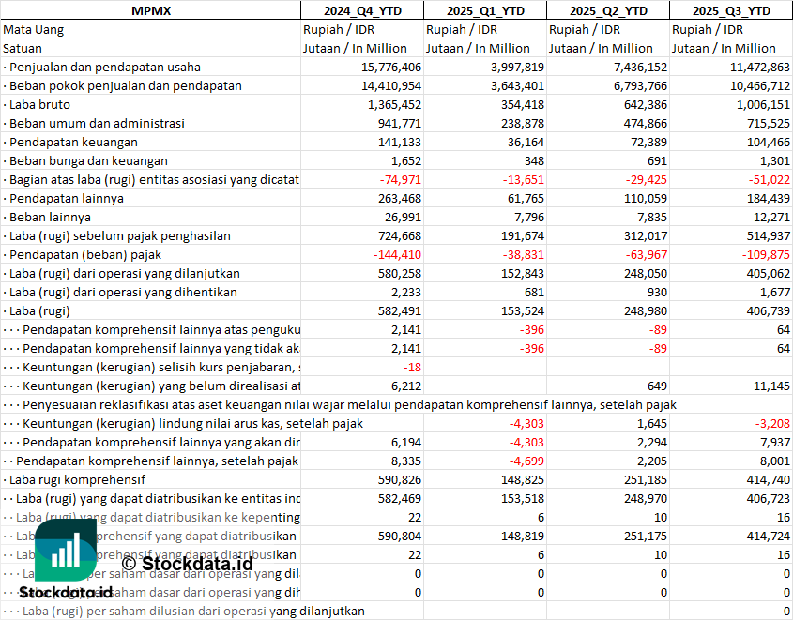Viewport: 793px width, 620px height.
Task: Select Pendapatan komprehensif lainnya, setelah pajak label
Action: (x=158, y=461)
